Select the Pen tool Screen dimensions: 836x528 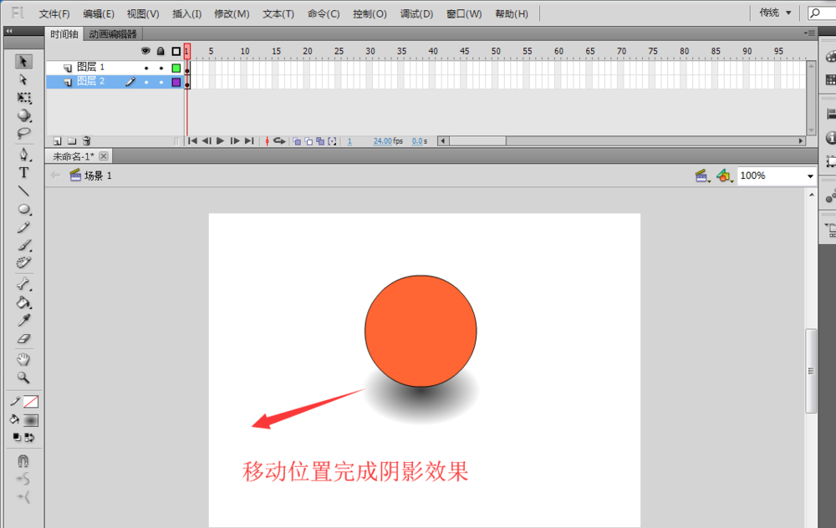coord(23,155)
